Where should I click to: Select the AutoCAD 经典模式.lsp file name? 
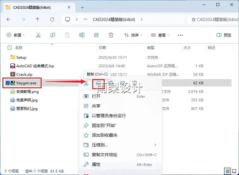35,66
